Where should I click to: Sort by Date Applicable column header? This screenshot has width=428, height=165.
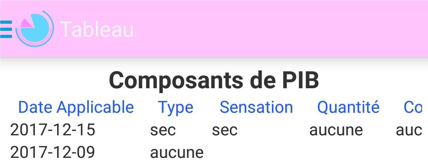76,107
